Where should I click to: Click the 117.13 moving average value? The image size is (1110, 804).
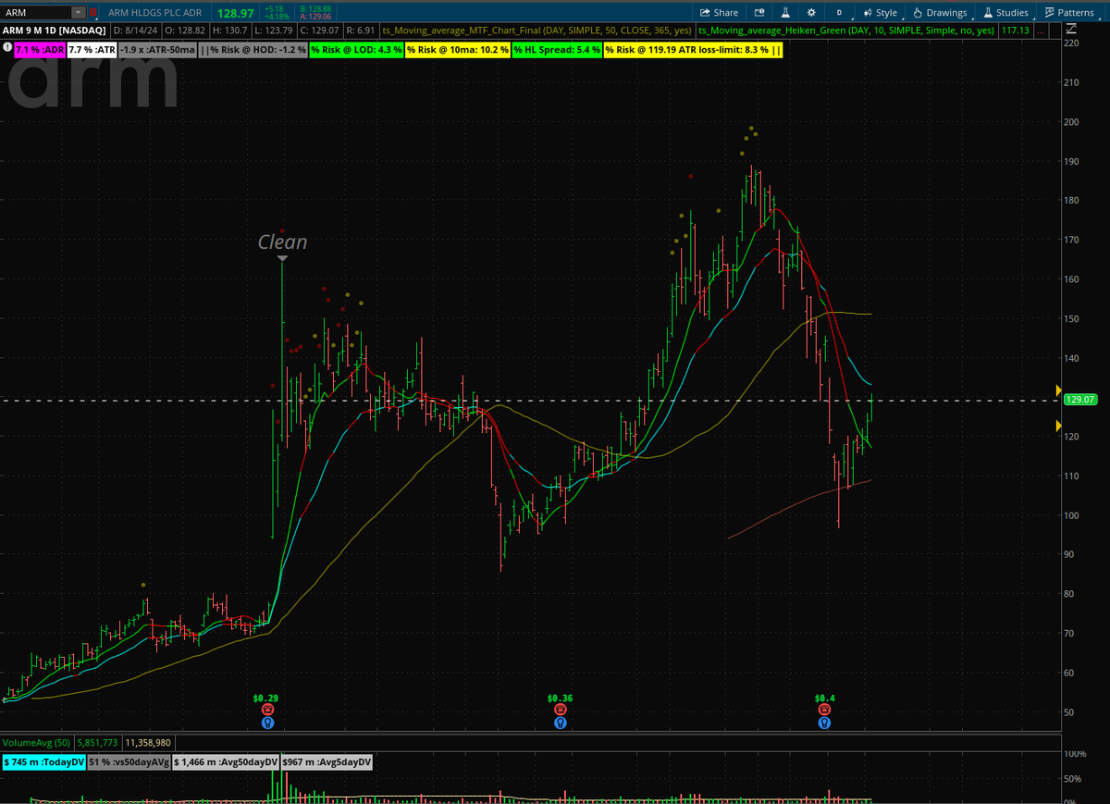click(1014, 30)
